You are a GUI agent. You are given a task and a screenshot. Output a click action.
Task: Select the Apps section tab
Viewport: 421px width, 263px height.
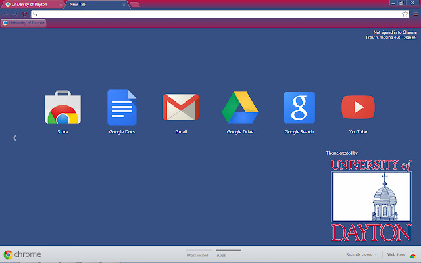[x=221, y=256]
